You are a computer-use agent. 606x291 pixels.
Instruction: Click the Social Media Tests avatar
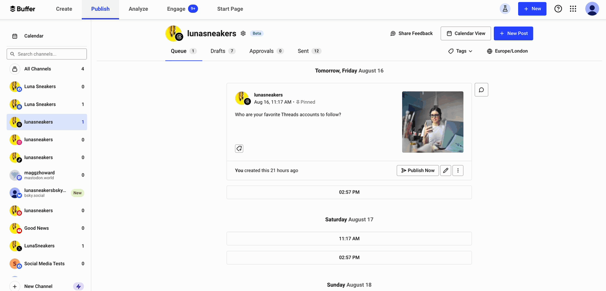(15, 264)
